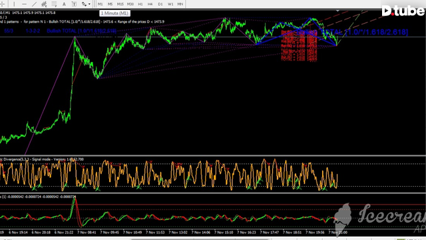Screen dimensions: 426x240
Task: Click the '1-3-2-2' blue pattern label
Action: tap(33, 31)
